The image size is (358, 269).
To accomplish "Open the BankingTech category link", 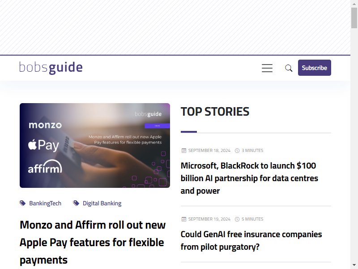I will [45, 204].
